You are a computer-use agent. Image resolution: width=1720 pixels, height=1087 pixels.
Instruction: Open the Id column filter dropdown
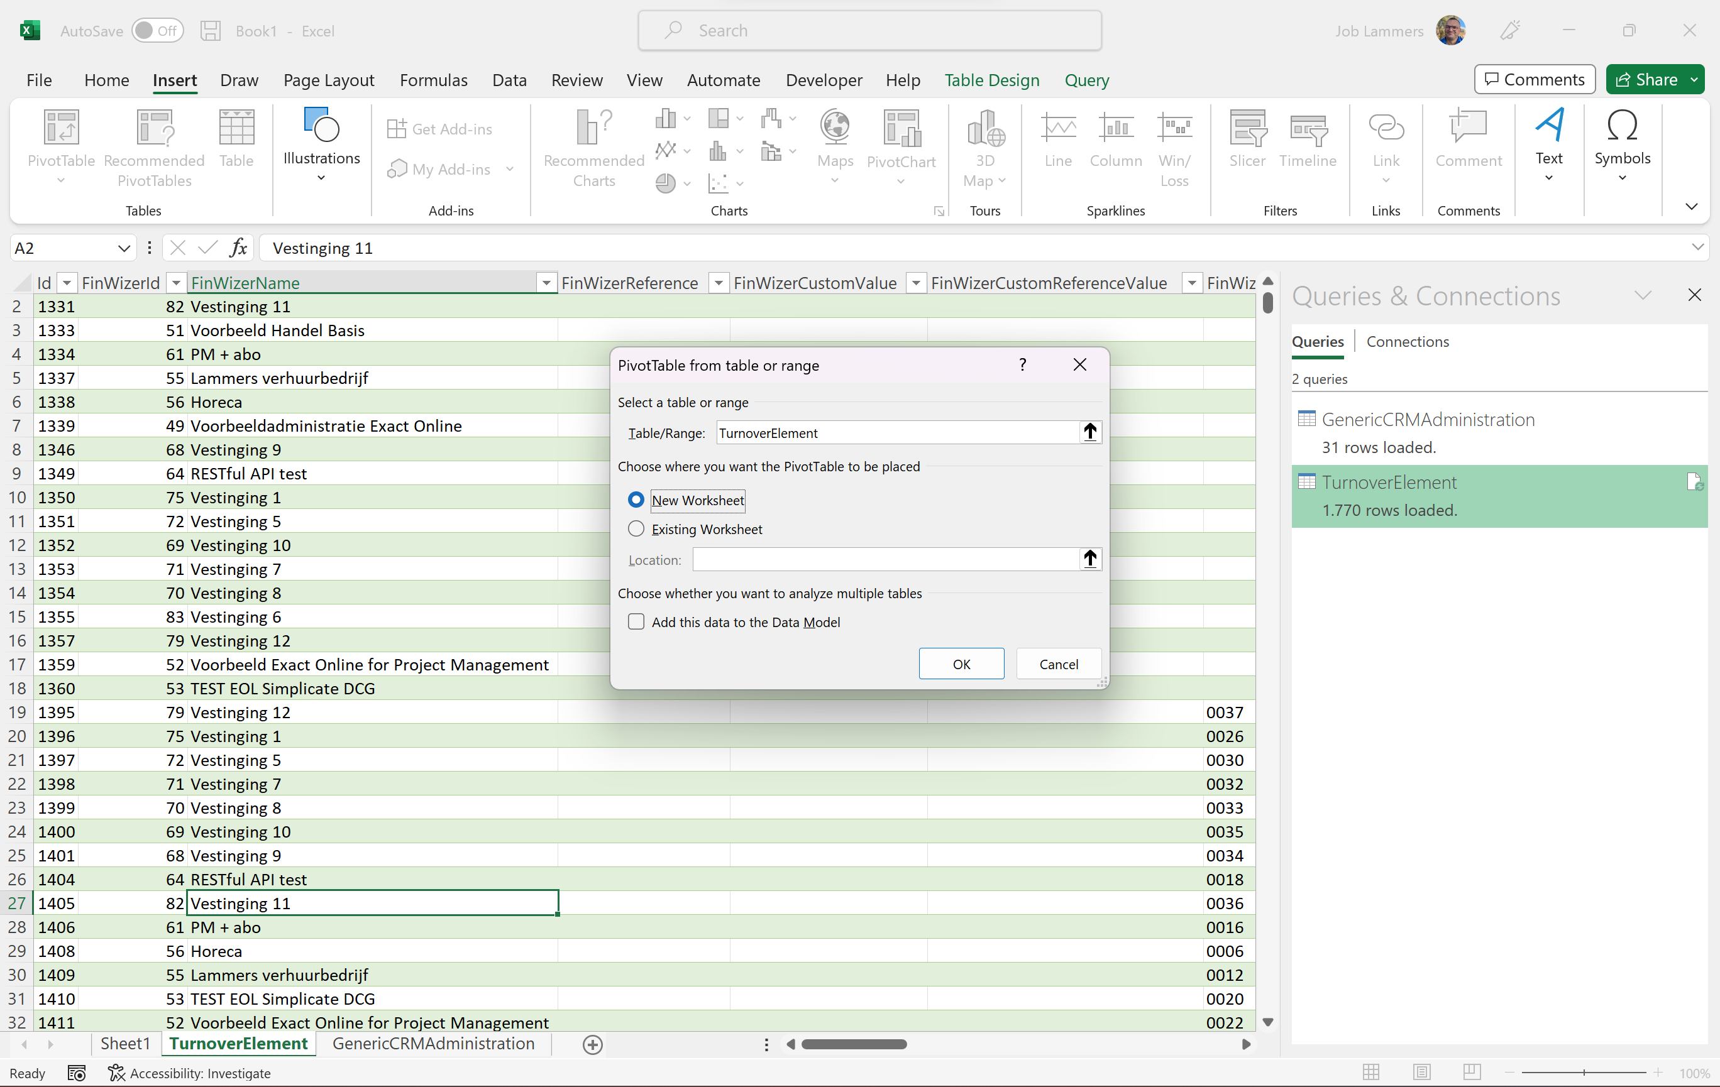click(67, 283)
